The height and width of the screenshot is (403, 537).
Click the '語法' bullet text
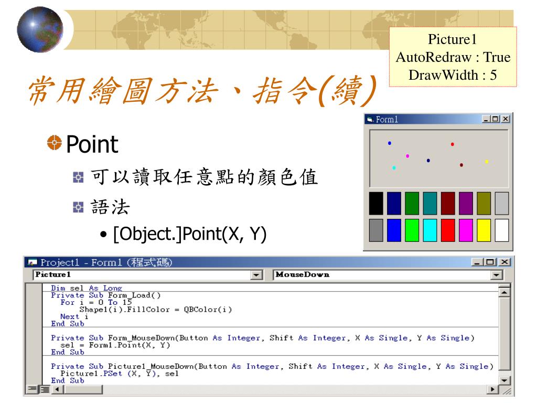pos(110,207)
